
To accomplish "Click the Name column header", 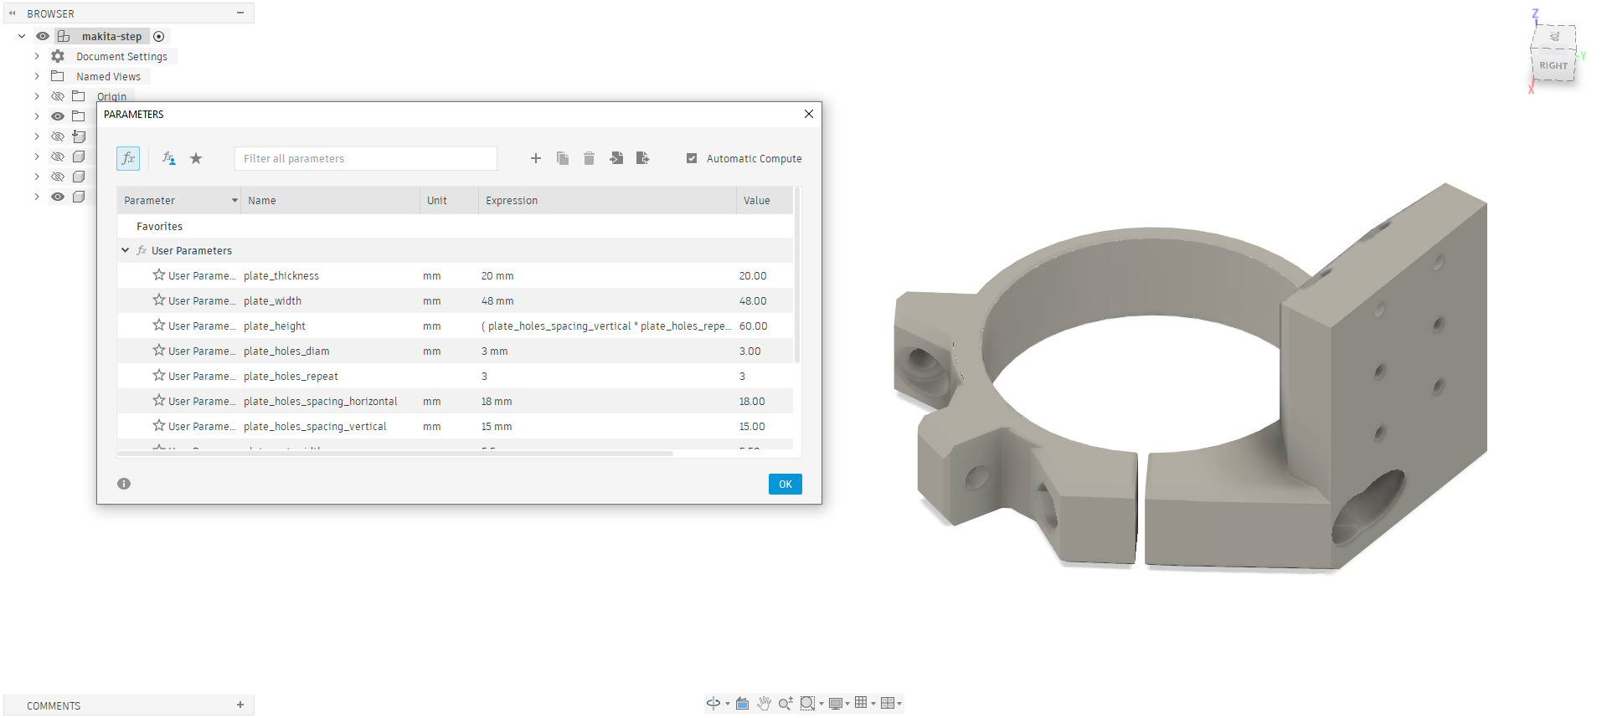I will (262, 201).
